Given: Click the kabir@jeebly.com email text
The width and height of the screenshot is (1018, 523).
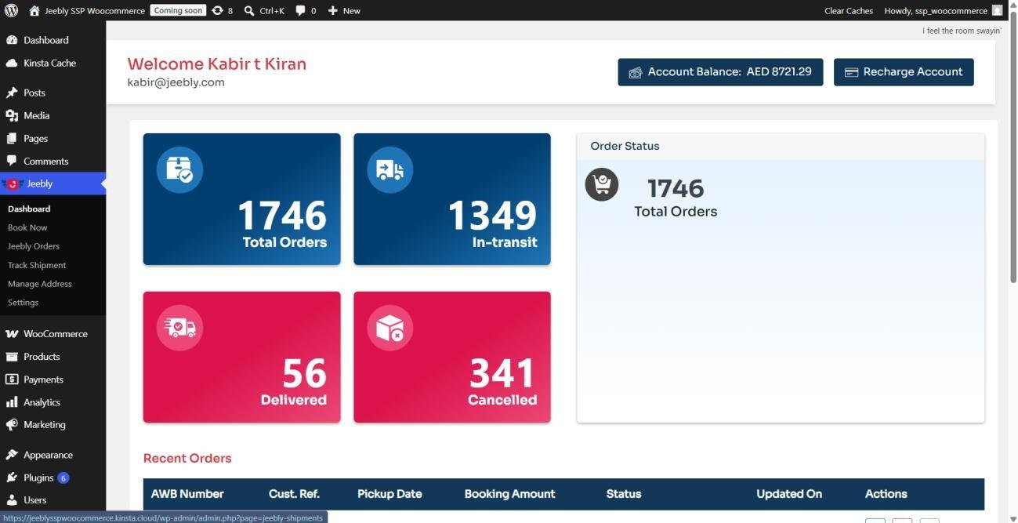Looking at the screenshot, I should coord(176,82).
